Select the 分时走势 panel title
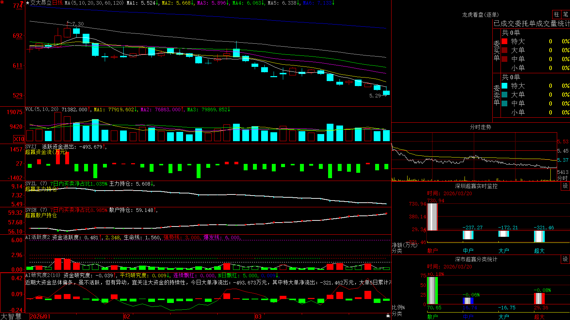Image resolution: width=570 pixels, height=320 pixels. click(x=480, y=127)
